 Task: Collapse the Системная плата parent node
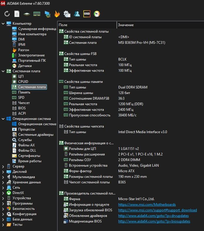click(3, 71)
